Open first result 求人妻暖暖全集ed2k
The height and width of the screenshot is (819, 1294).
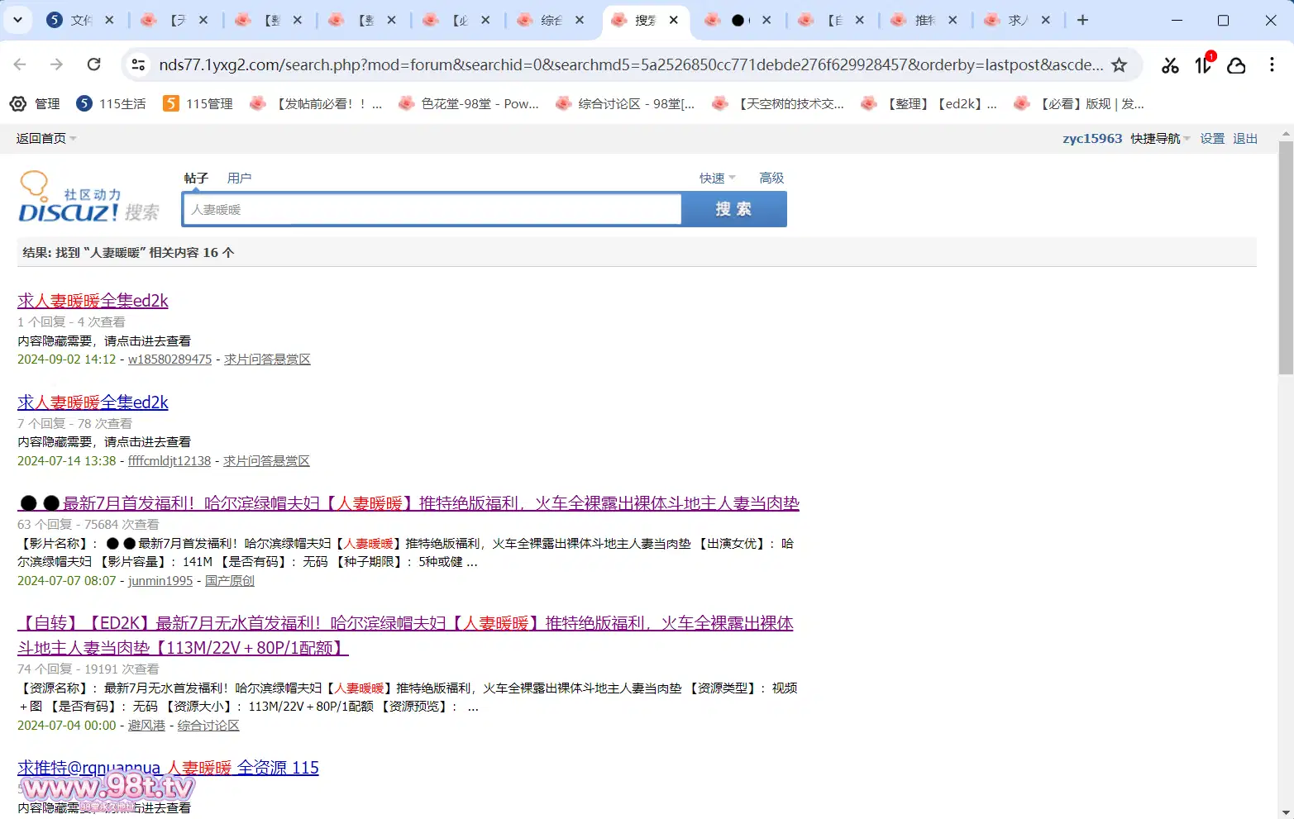click(x=93, y=301)
